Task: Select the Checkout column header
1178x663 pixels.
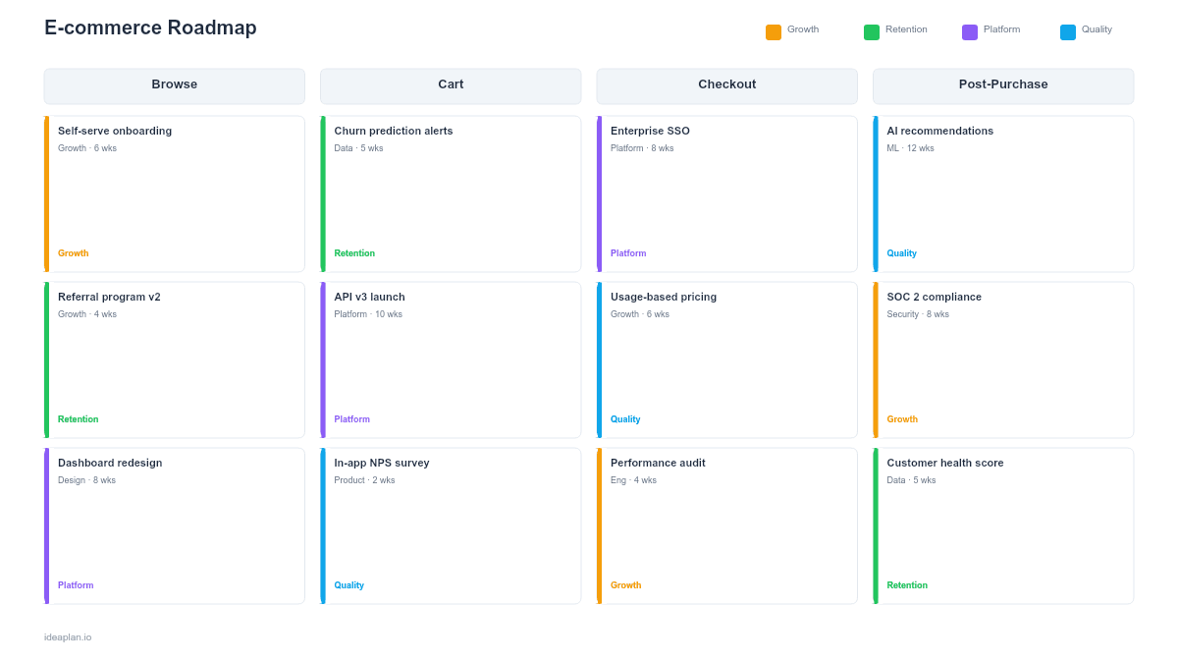Action: (x=726, y=84)
